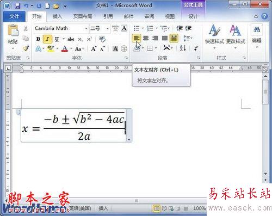
Task: Create a new blank document icon
Action: click(47, 6)
